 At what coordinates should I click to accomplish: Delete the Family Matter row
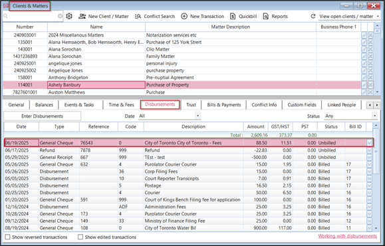click(370, 57)
